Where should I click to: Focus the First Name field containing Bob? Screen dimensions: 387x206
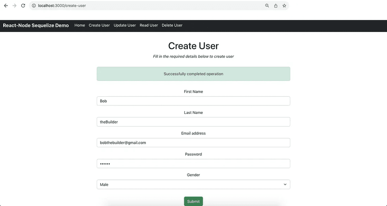click(x=193, y=101)
